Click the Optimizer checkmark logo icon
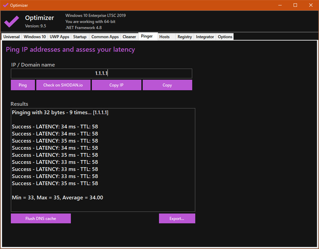The width and height of the screenshot is (319, 249). 12,21
